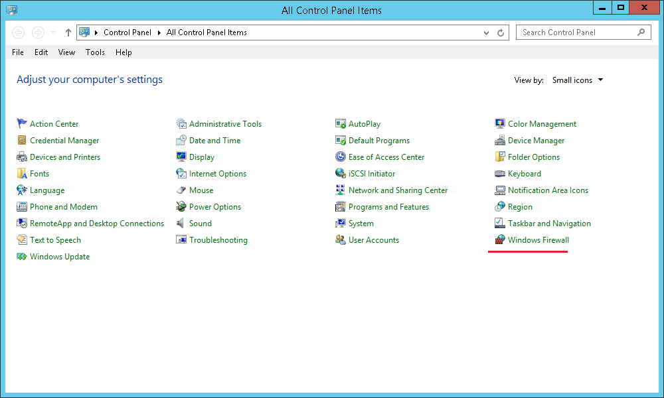Screen dimensions: 664x398
Task: Click the Display monitor icon
Action: click(181, 157)
